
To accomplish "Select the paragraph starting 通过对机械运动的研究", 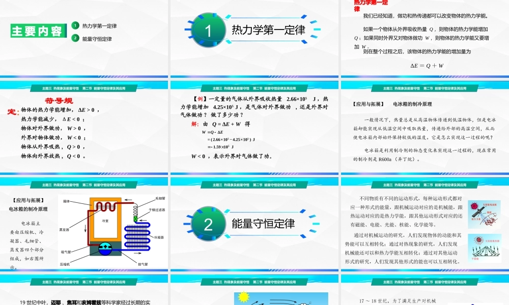I will (x=404, y=248).
